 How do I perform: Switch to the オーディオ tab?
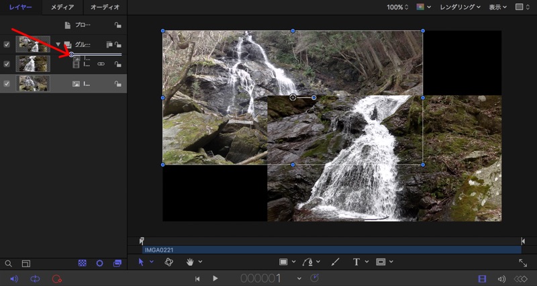click(x=105, y=7)
